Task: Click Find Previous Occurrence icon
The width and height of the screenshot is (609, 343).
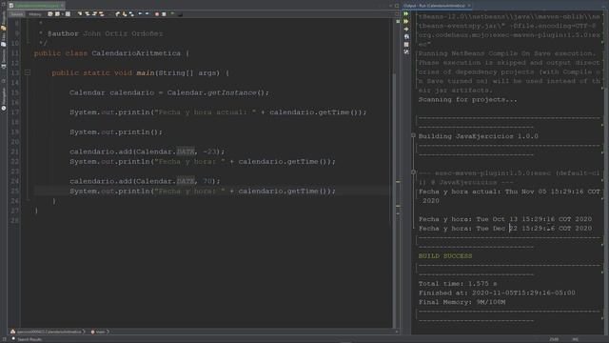Action: tap(88, 14)
